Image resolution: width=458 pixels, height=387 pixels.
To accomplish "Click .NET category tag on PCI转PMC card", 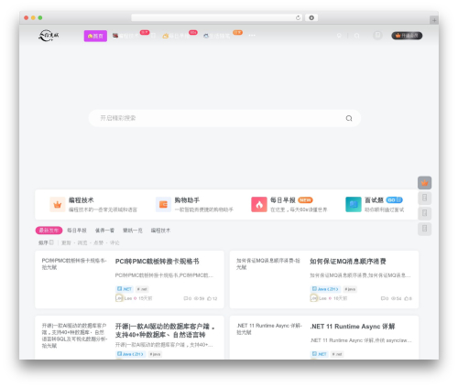I will click(x=125, y=289).
